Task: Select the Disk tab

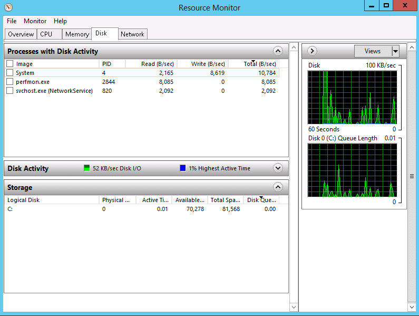Action: [x=105, y=33]
